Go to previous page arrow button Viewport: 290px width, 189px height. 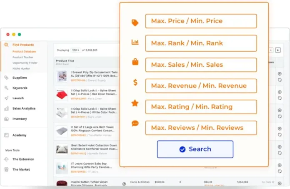[271, 50]
